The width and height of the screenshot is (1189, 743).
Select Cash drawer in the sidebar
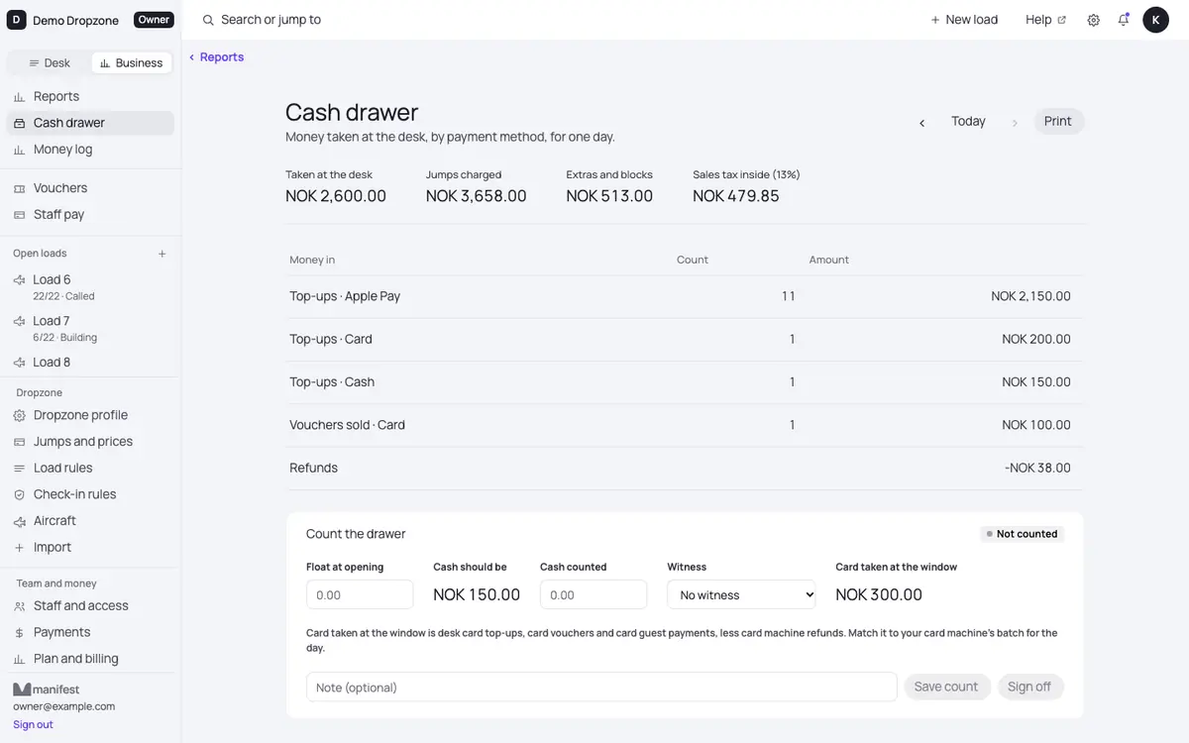pos(90,123)
